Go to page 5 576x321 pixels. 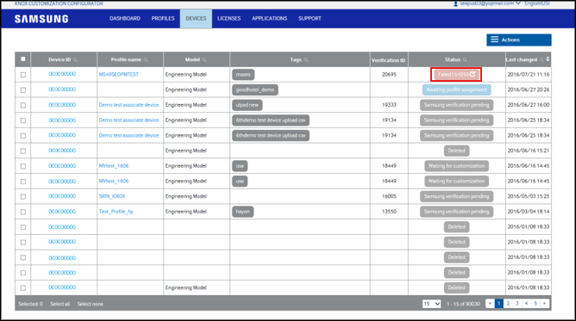point(535,304)
